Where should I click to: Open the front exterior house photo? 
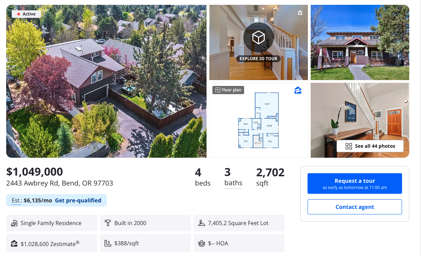point(360,43)
